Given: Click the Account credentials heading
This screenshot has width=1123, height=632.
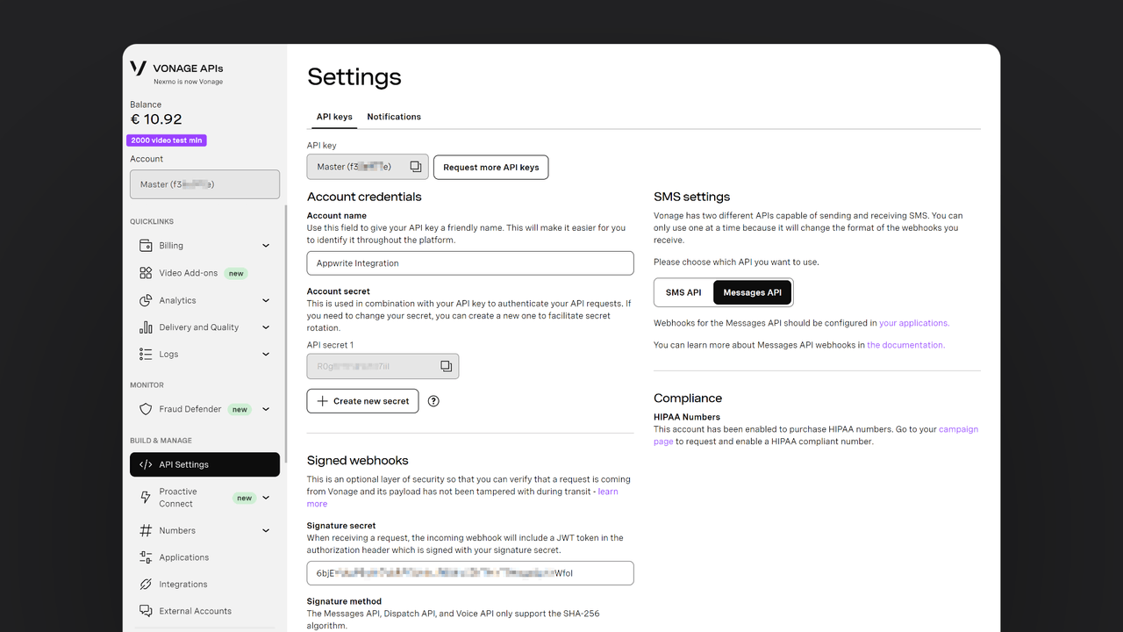Looking at the screenshot, I should (x=364, y=197).
